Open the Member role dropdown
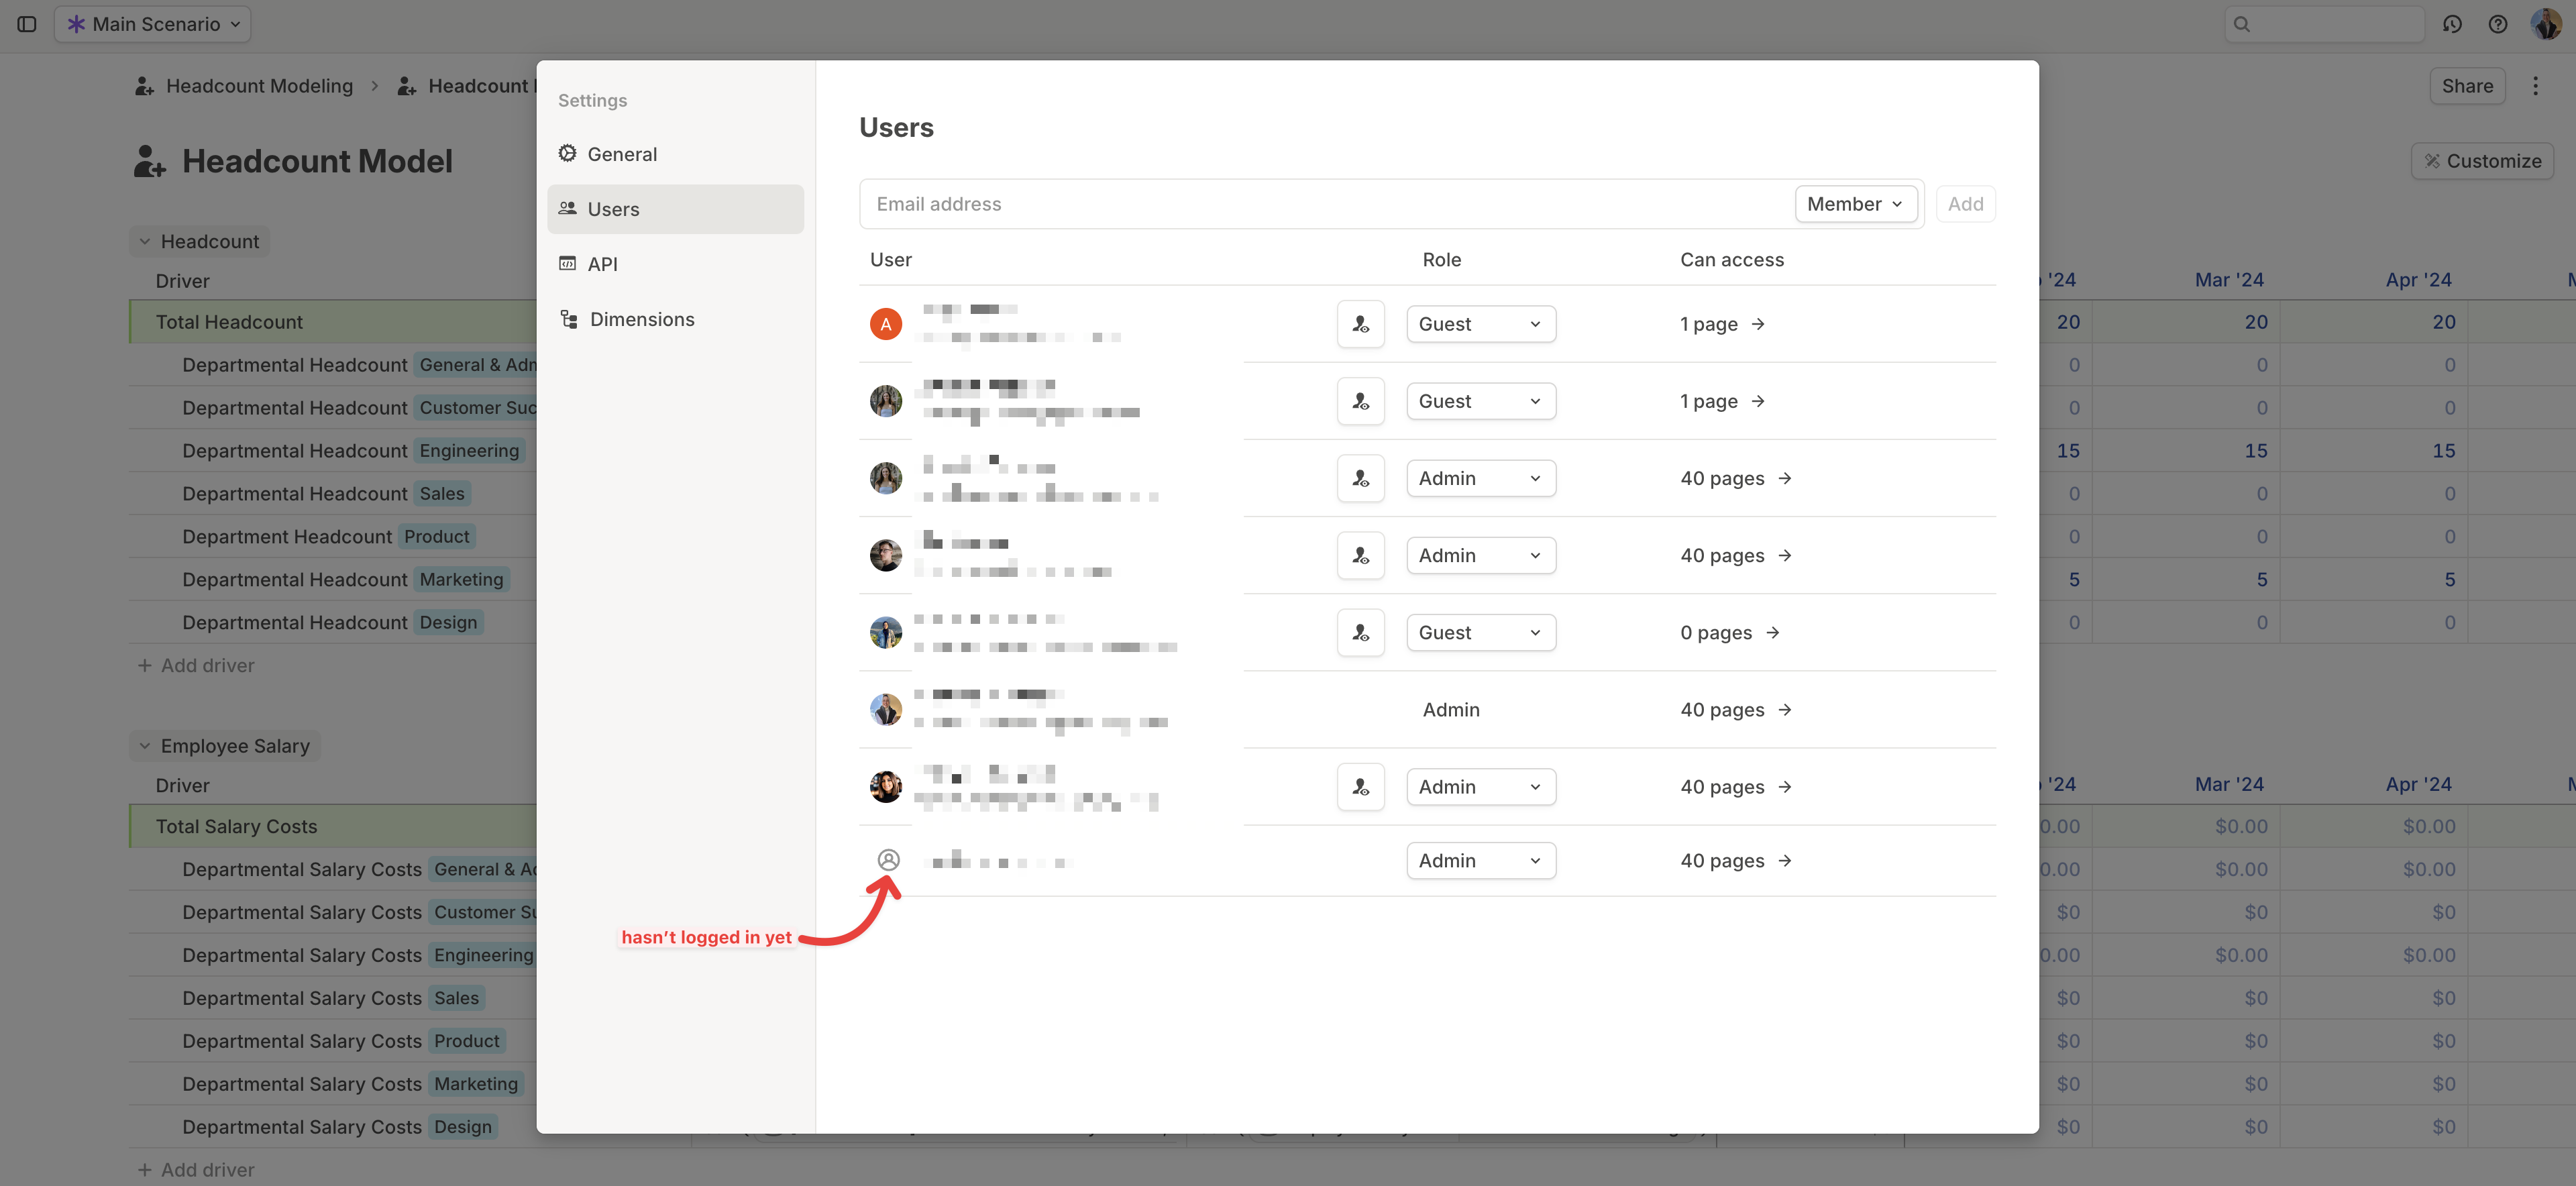 click(1855, 204)
